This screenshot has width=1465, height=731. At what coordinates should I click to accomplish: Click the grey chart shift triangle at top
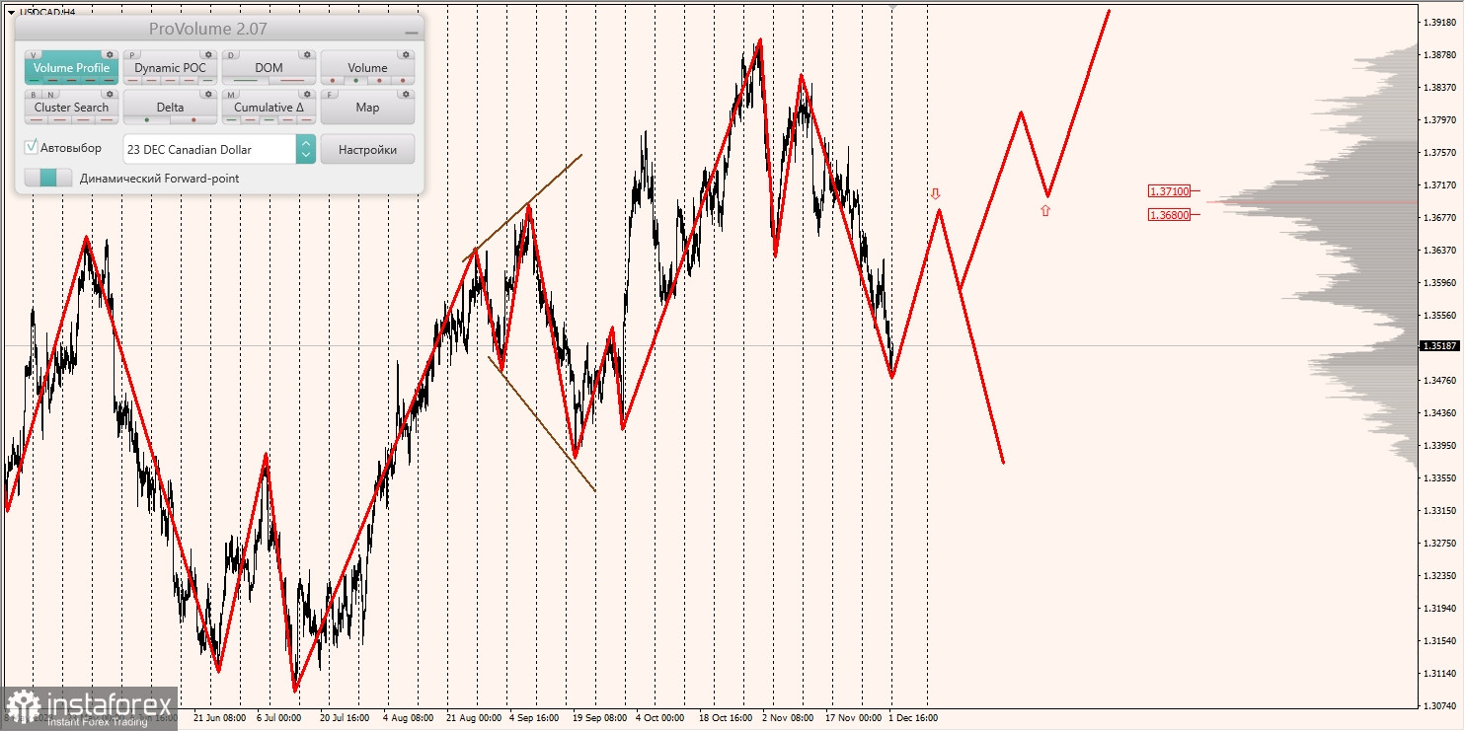point(893,6)
